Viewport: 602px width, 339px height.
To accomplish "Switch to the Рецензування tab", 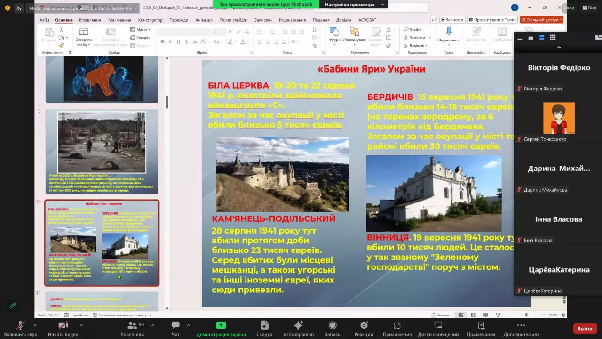I will (292, 20).
